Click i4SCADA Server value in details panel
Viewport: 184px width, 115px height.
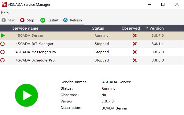[116, 82]
